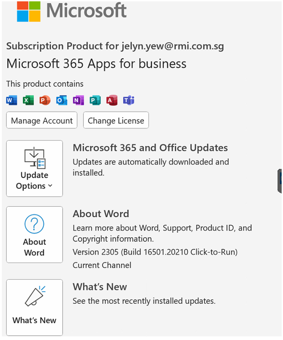The image size is (283, 340).
Task: Click the PowerPoint app icon
Action: 45,100
